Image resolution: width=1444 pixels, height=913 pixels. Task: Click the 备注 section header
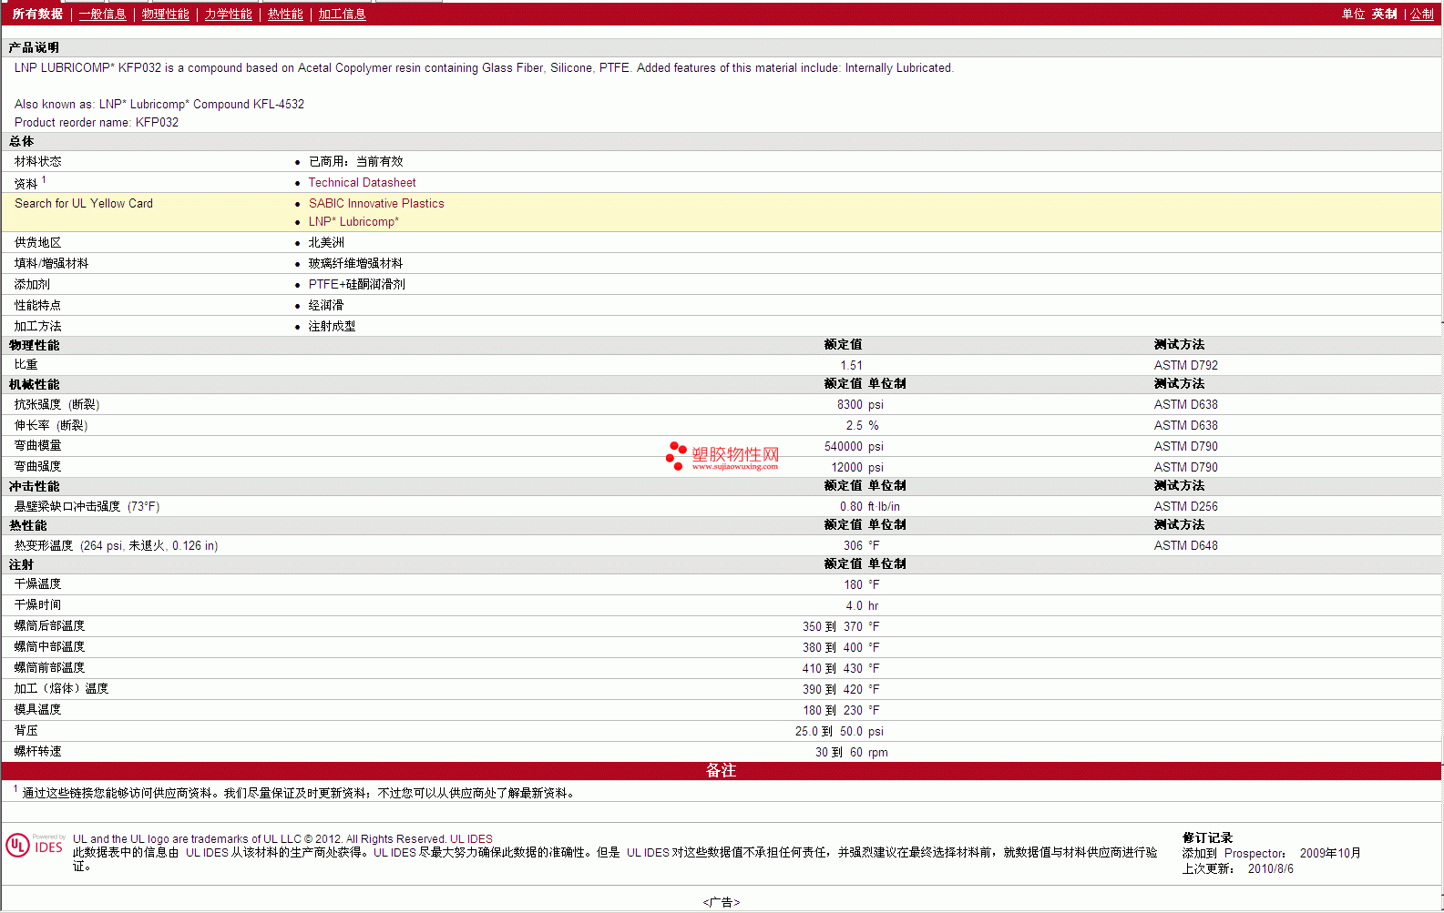click(721, 771)
